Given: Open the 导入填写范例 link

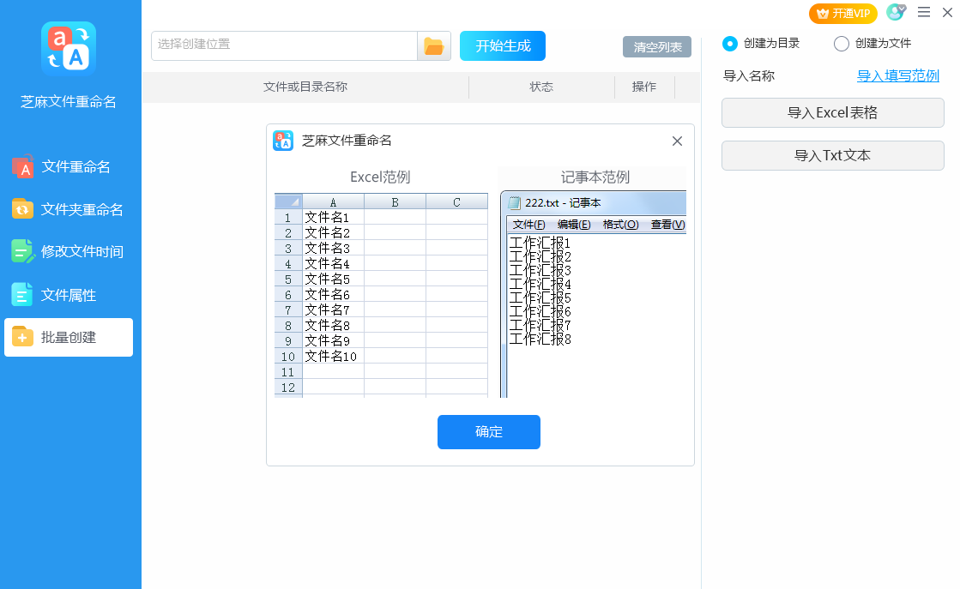Looking at the screenshot, I should (897, 75).
